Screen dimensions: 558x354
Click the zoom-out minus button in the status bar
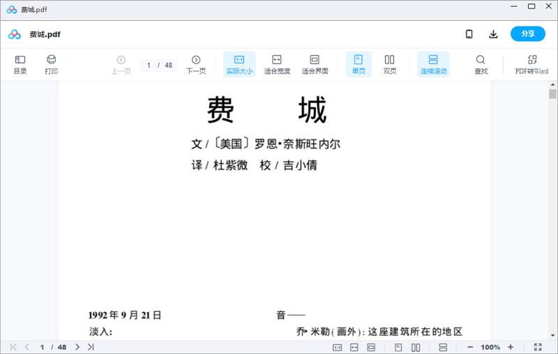pyautogui.click(x=470, y=347)
